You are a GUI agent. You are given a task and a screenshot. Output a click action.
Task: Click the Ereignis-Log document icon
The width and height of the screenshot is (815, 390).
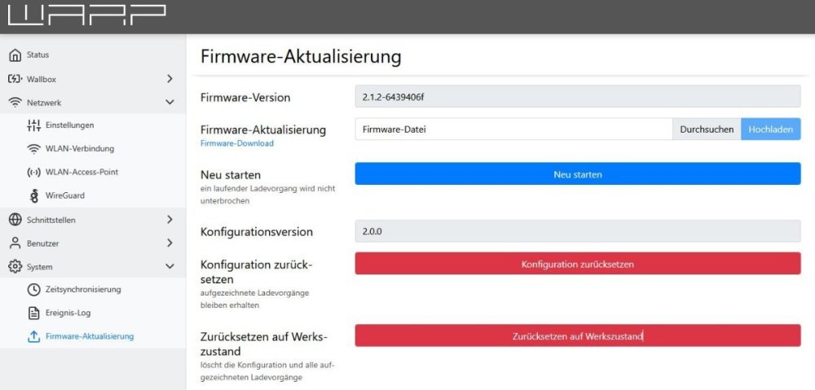pyautogui.click(x=33, y=313)
